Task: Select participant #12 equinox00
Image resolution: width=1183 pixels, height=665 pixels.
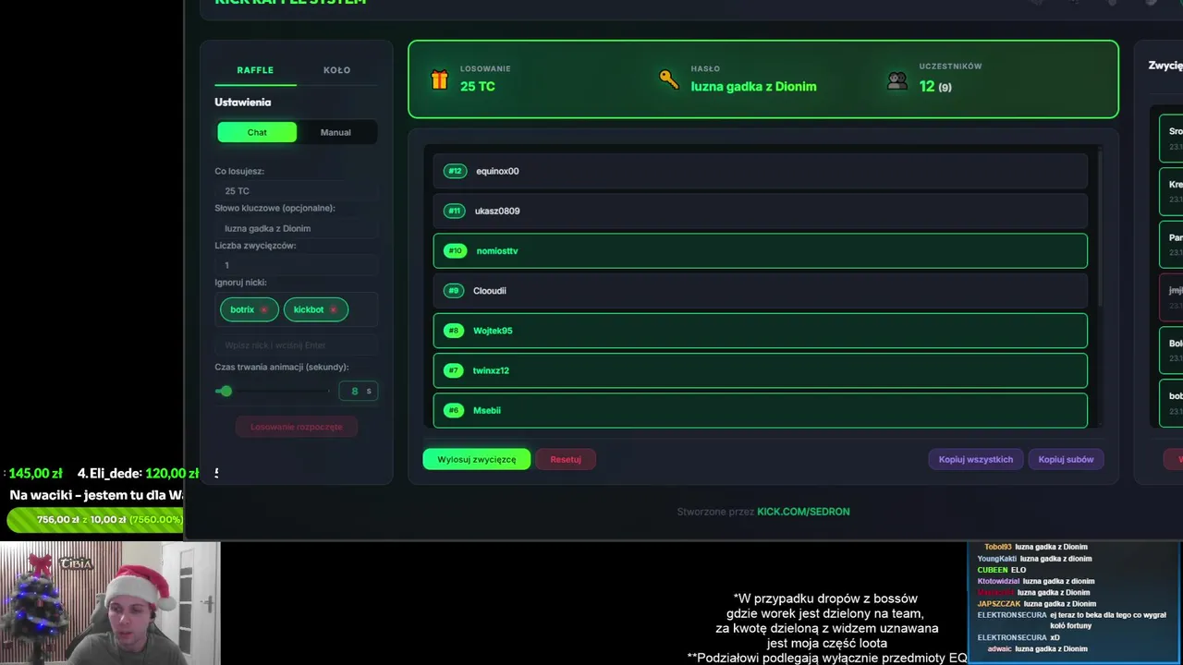Action: click(760, 171)
